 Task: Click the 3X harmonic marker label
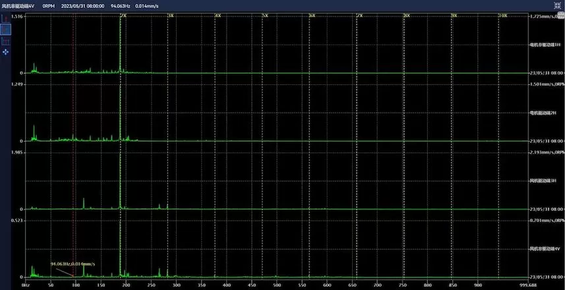(x=171, y=14)
